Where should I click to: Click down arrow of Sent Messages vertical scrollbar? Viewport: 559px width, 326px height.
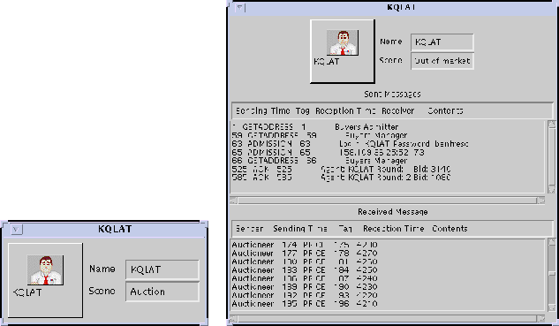[x=552, y=190]
